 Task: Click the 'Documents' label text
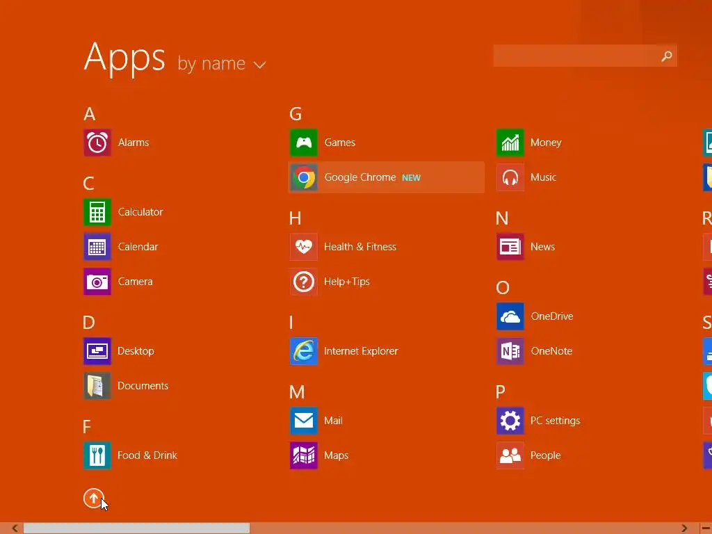tap(143, 386)
